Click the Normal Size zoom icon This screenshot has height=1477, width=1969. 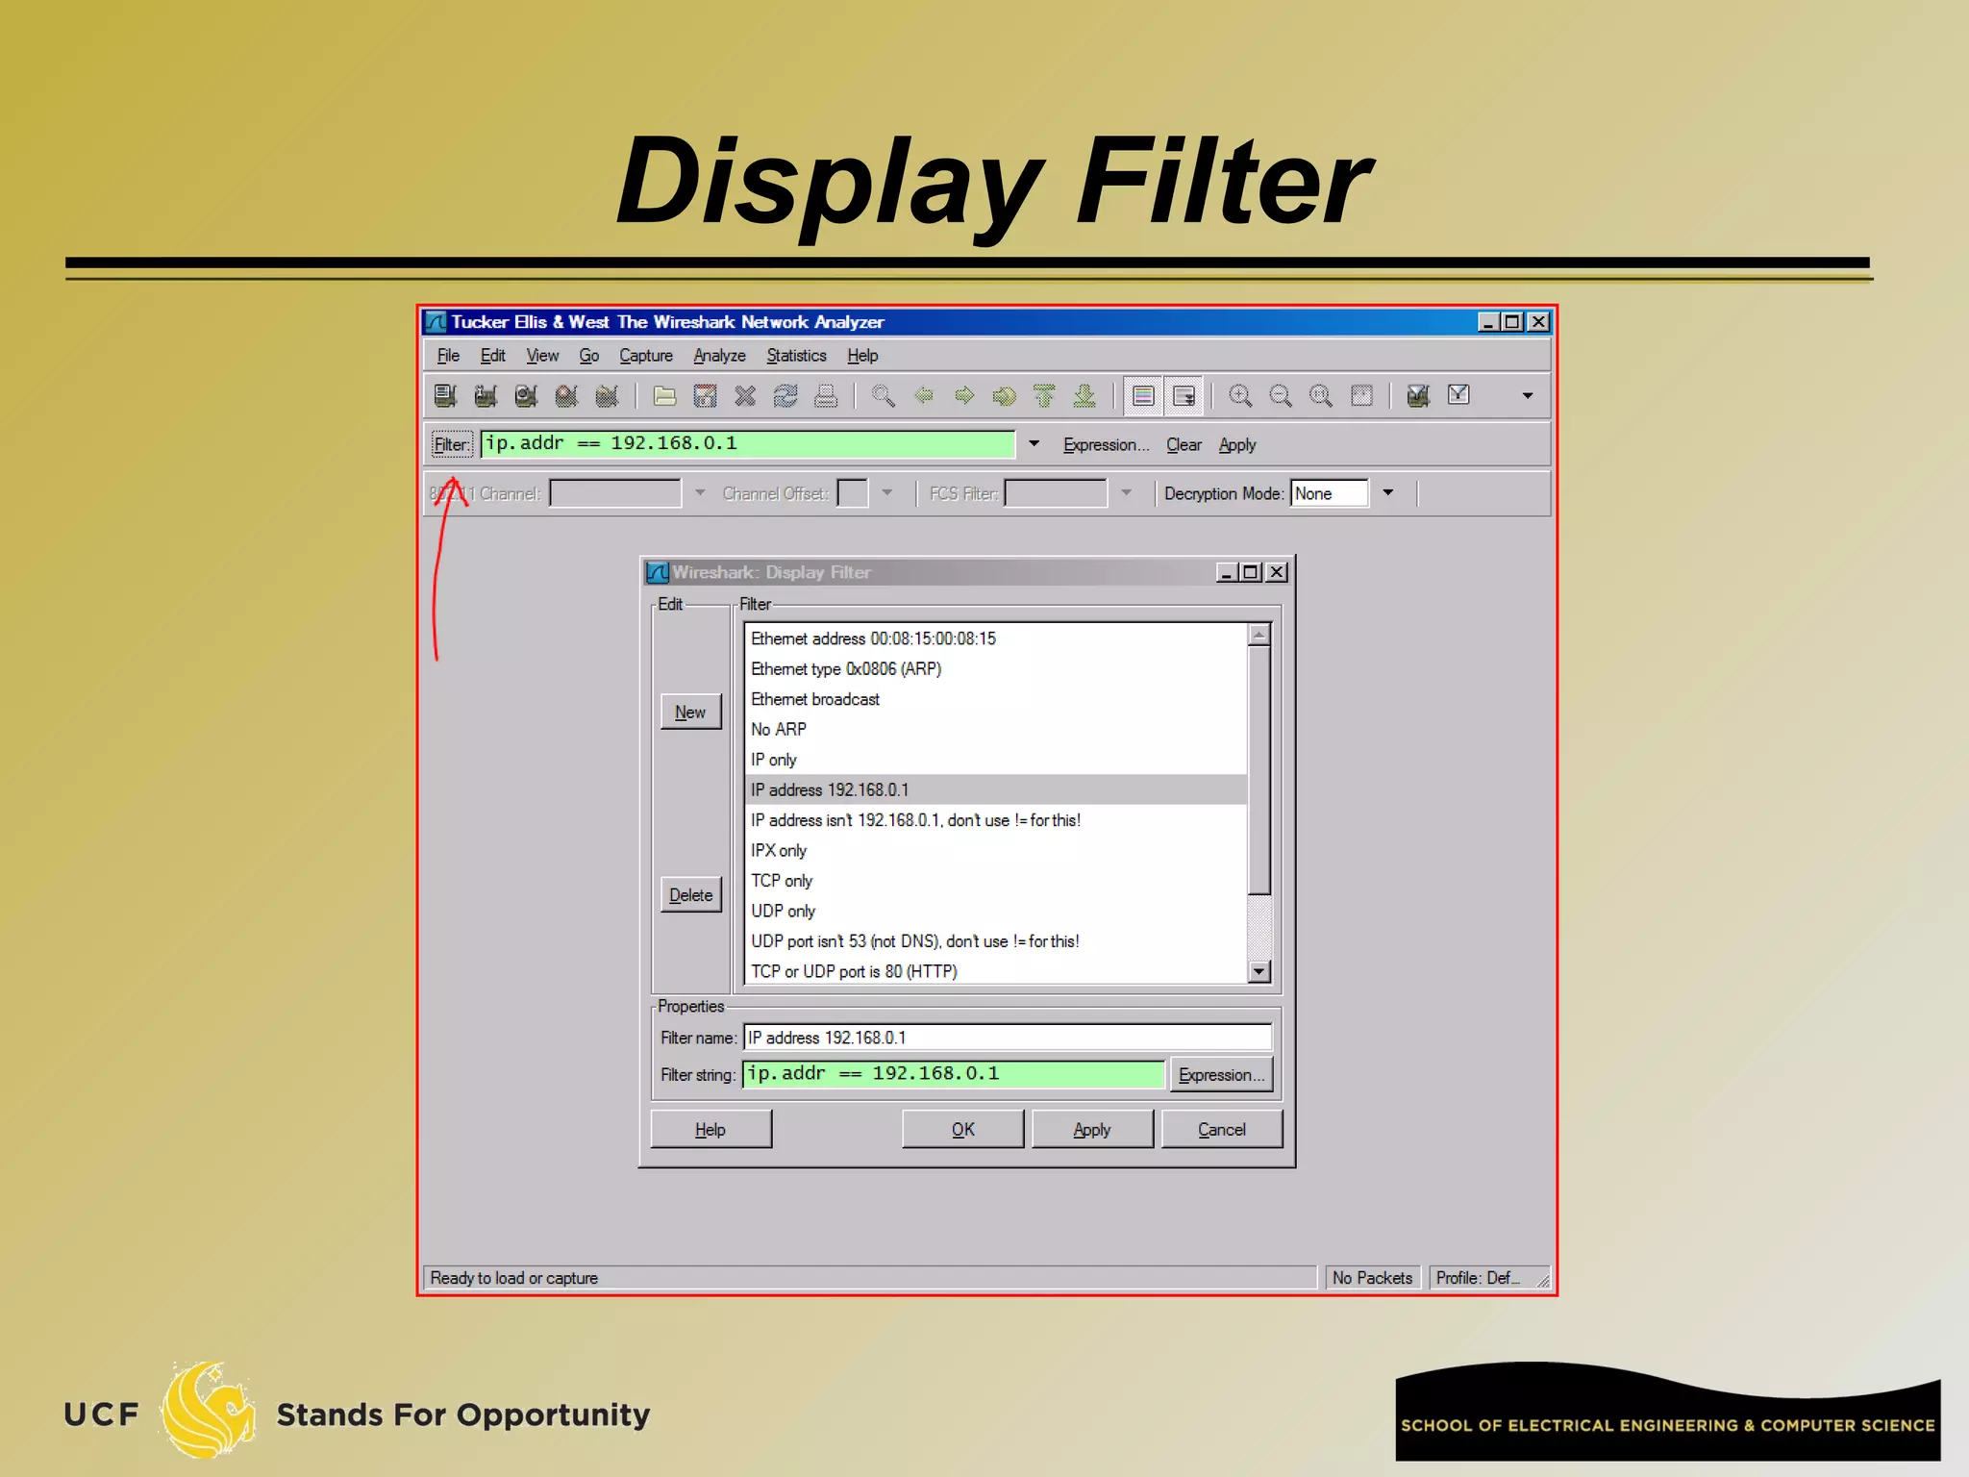point(1322,395)
